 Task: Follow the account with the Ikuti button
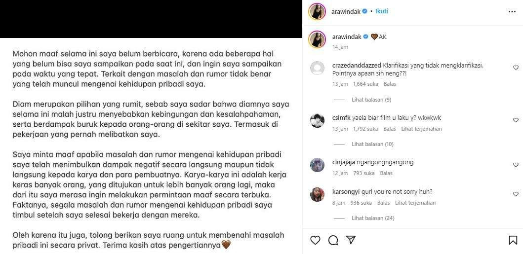pos(381,11)
